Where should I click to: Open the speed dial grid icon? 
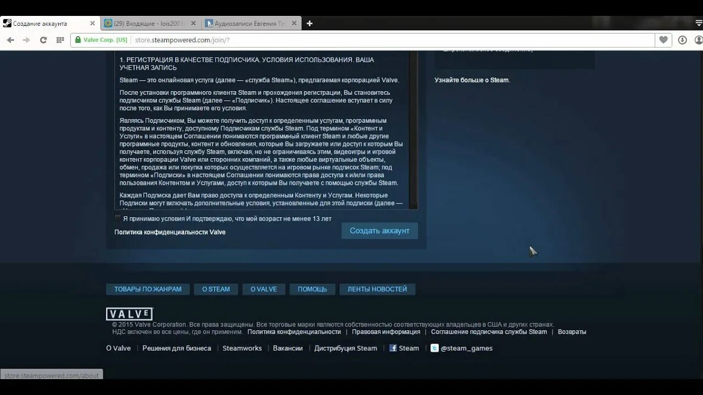click(x=60, y=40)
